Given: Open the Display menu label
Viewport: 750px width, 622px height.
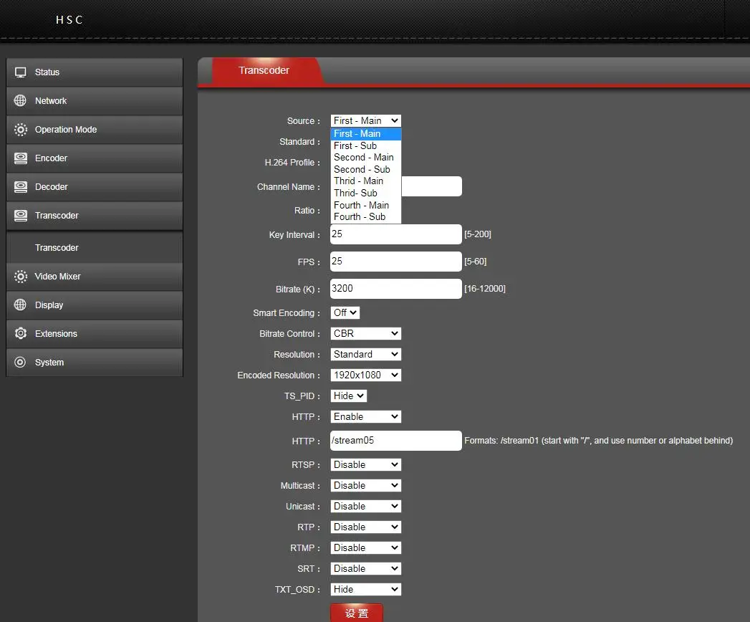Looking at the screenshot, I should pyautogui.click(x=49, y=305).
